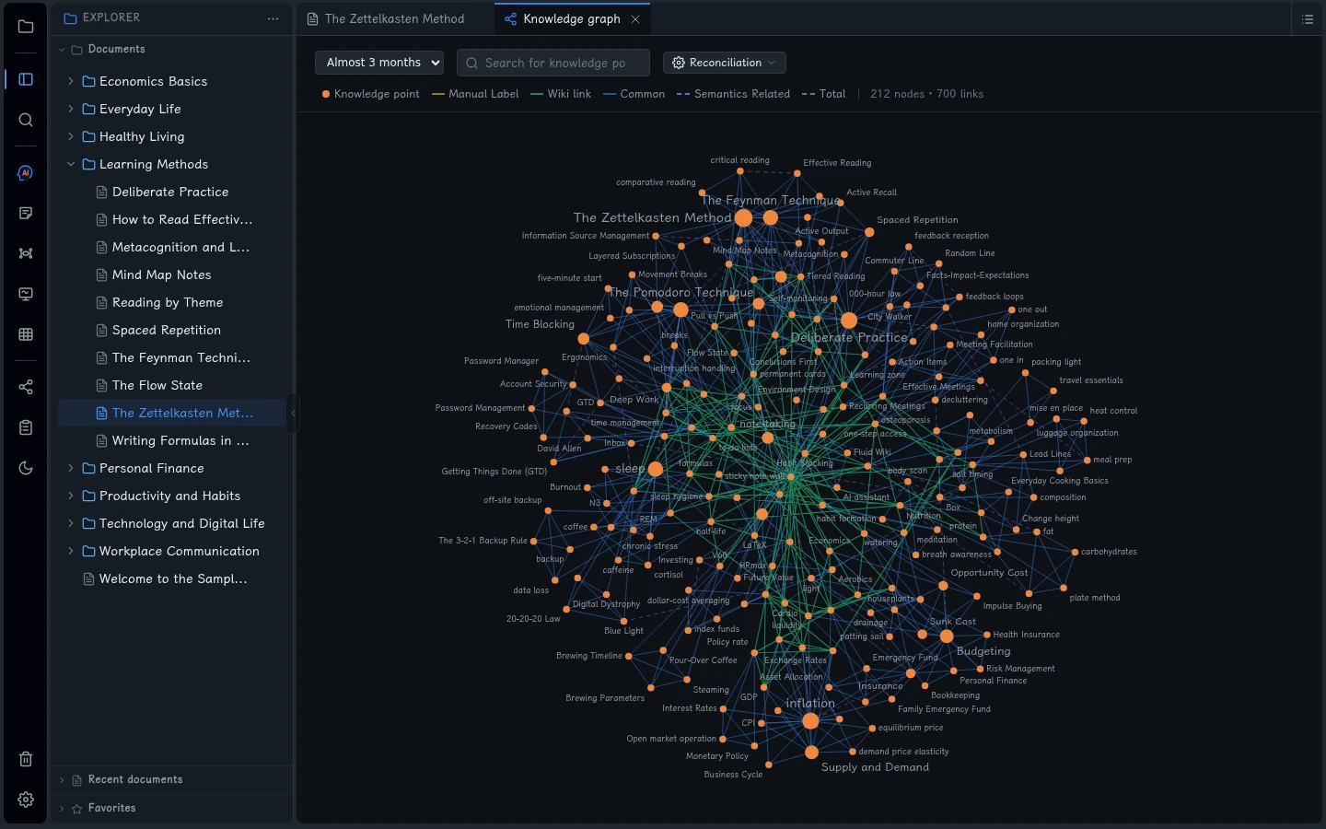Open Explorer panel more options ellipsis

[273, 18]
